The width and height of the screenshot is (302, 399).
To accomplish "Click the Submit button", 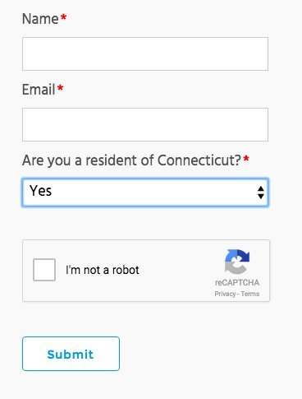I will [71, 354].
